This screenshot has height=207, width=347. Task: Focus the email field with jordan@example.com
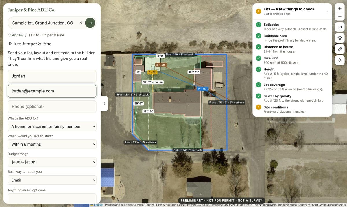[52, 91]
